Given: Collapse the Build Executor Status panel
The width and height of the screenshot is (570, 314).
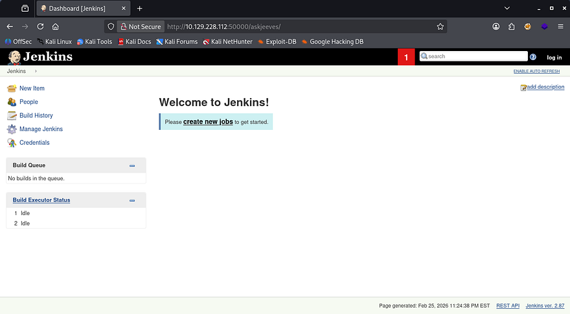Looking at the screenshot, I should pyautogui.click(x=132, y=200).
